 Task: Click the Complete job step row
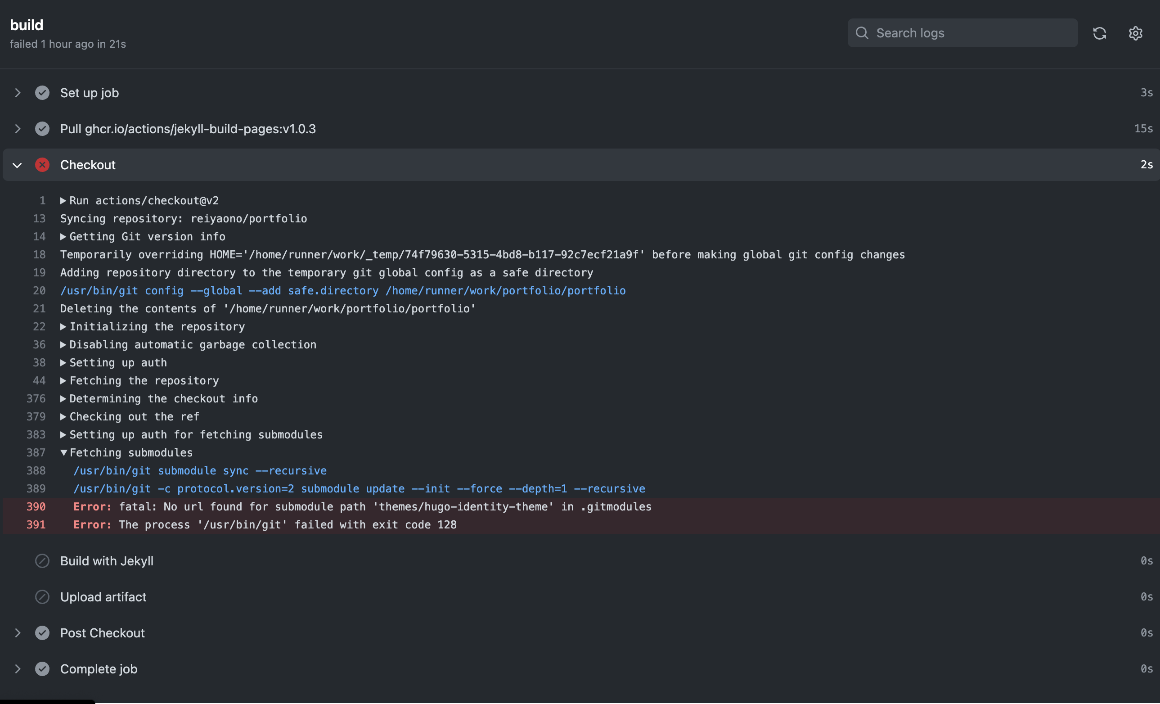point(99,669)
